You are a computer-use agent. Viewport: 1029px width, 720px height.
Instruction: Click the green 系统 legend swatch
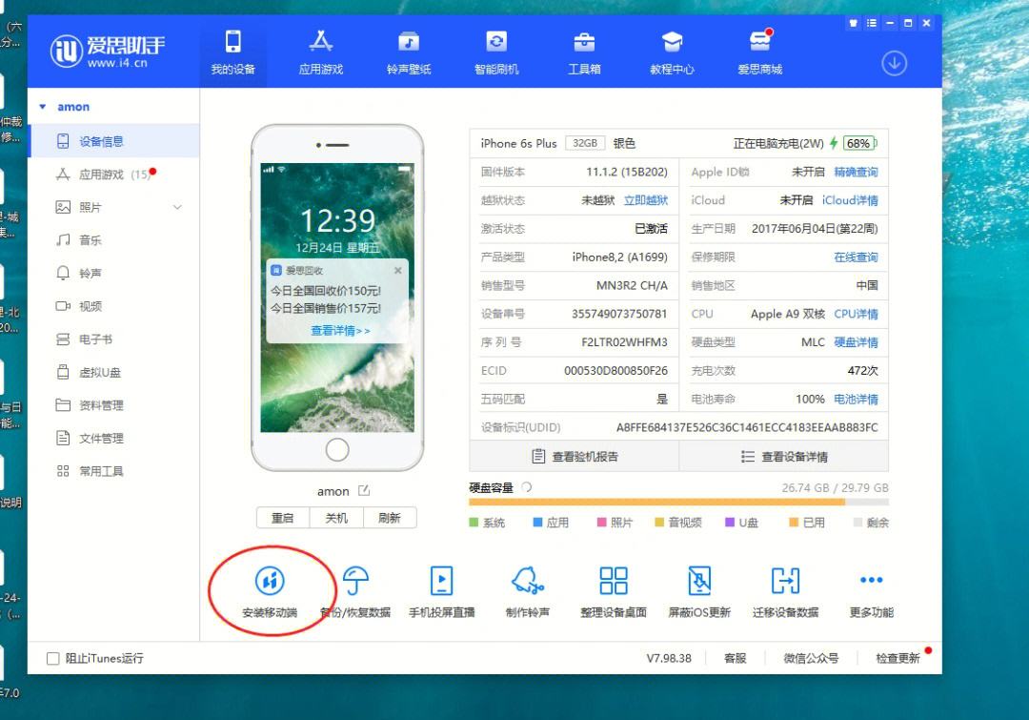coord(474,523)
